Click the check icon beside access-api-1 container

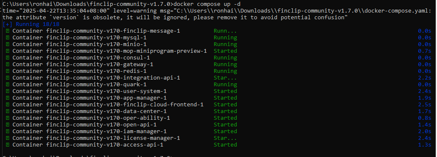8,145
